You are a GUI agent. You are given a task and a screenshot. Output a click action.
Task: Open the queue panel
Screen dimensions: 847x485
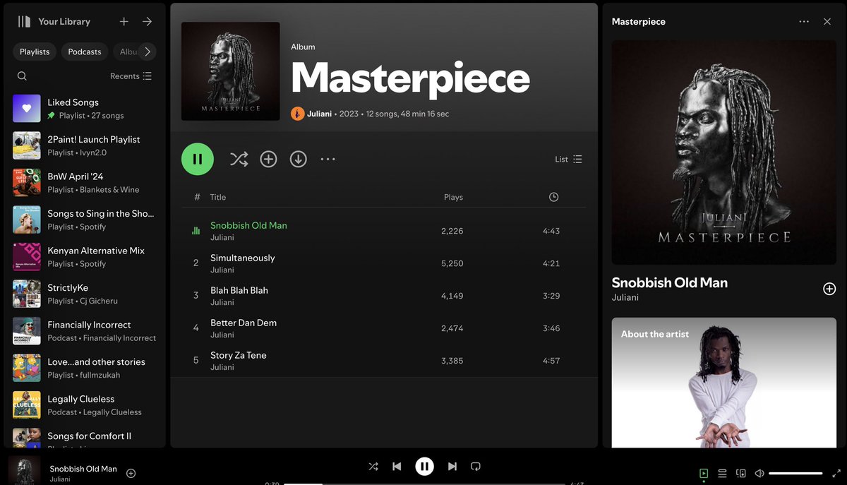tap(722, 473)
